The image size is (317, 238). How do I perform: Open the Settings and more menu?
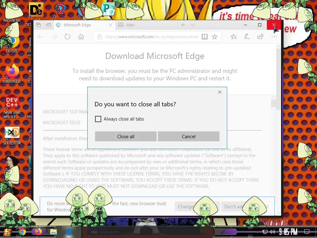(274, 37)
